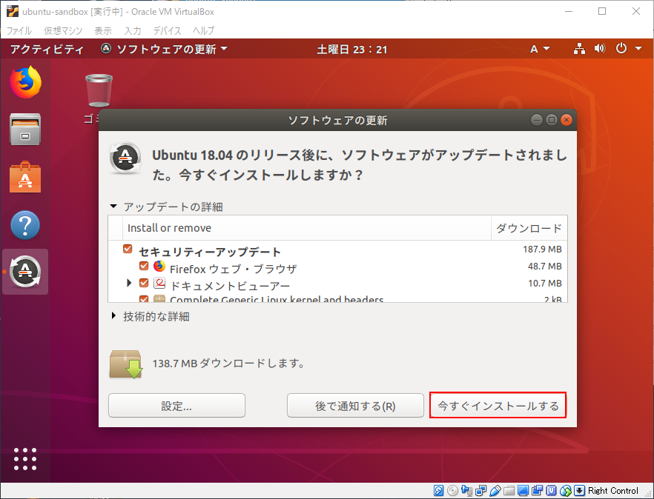Open the 表示 menu
654x499 pixels.
[103, 30]
